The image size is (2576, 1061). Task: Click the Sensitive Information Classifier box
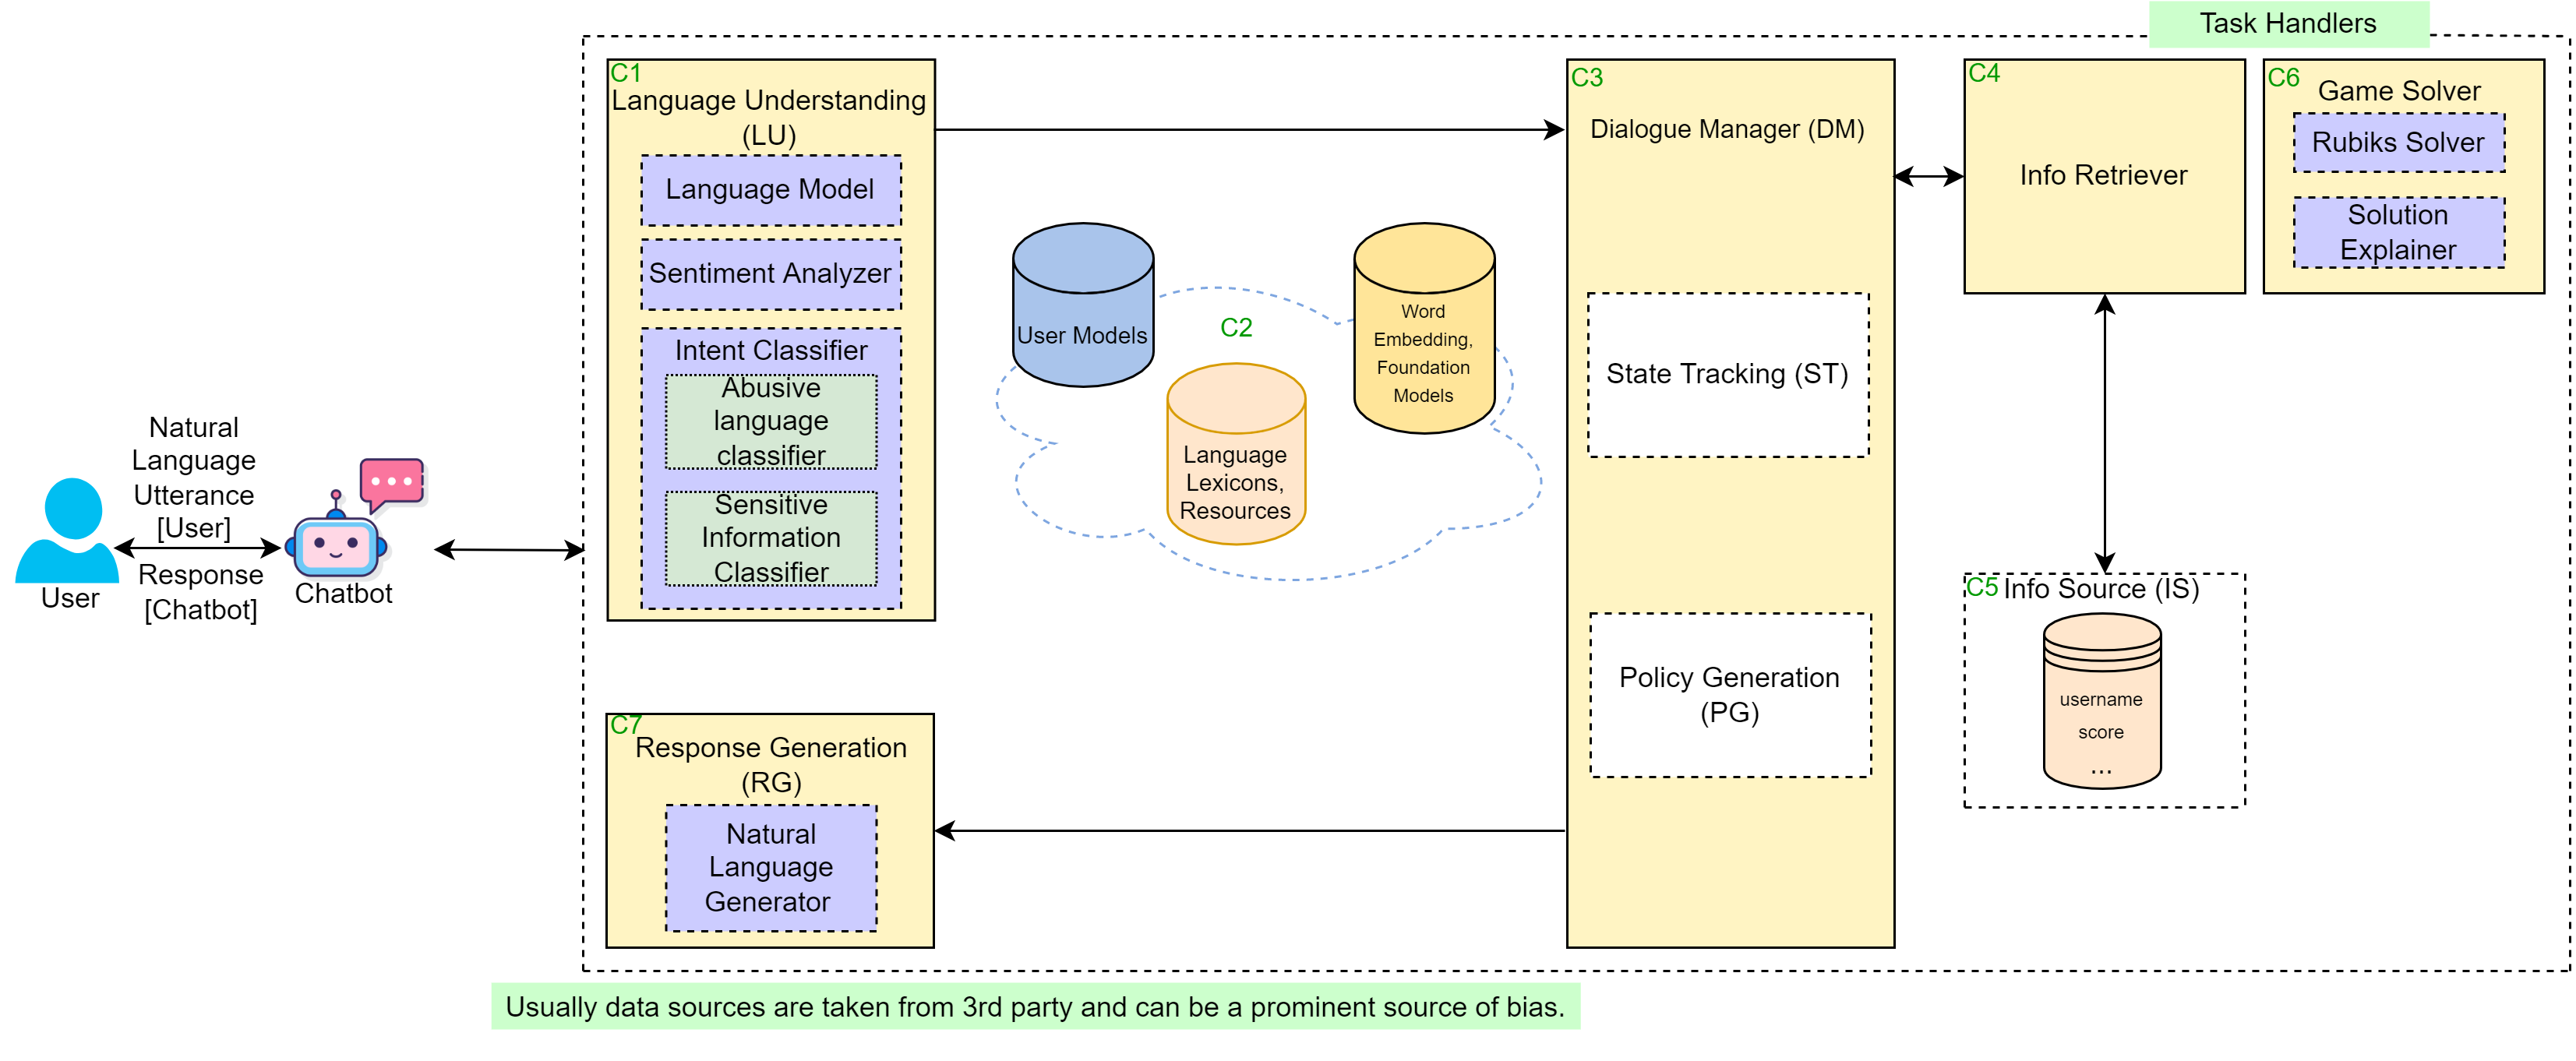771,538
